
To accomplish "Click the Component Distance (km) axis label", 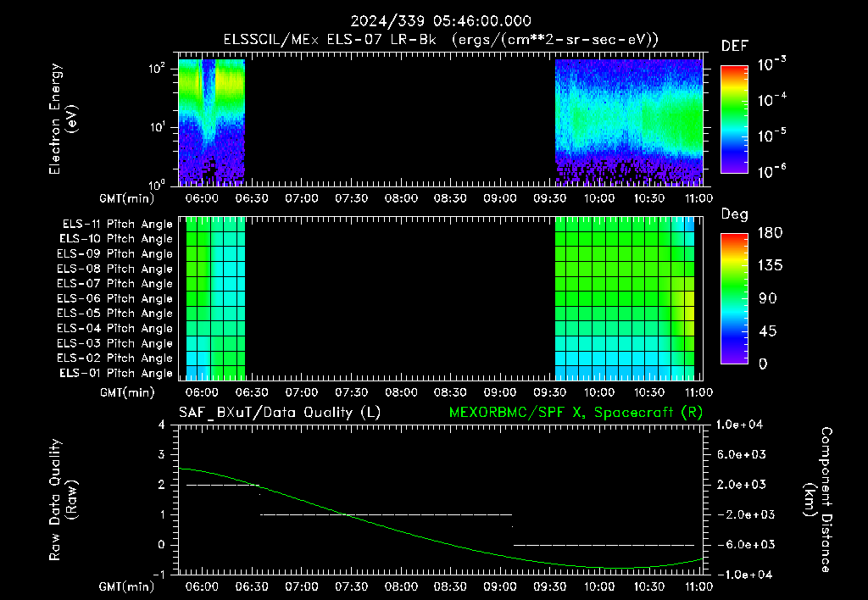I will pyautogui.click(x=818, y=500).
